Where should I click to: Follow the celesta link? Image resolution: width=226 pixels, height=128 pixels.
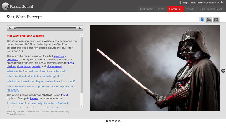[x=36, y=66]
